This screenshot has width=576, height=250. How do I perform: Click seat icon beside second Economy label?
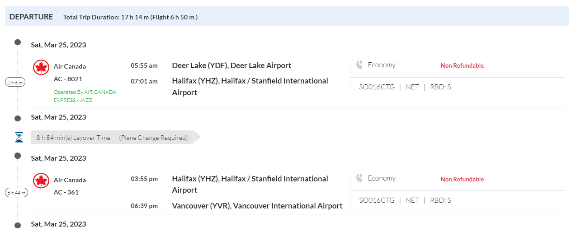tap(359, 178)
